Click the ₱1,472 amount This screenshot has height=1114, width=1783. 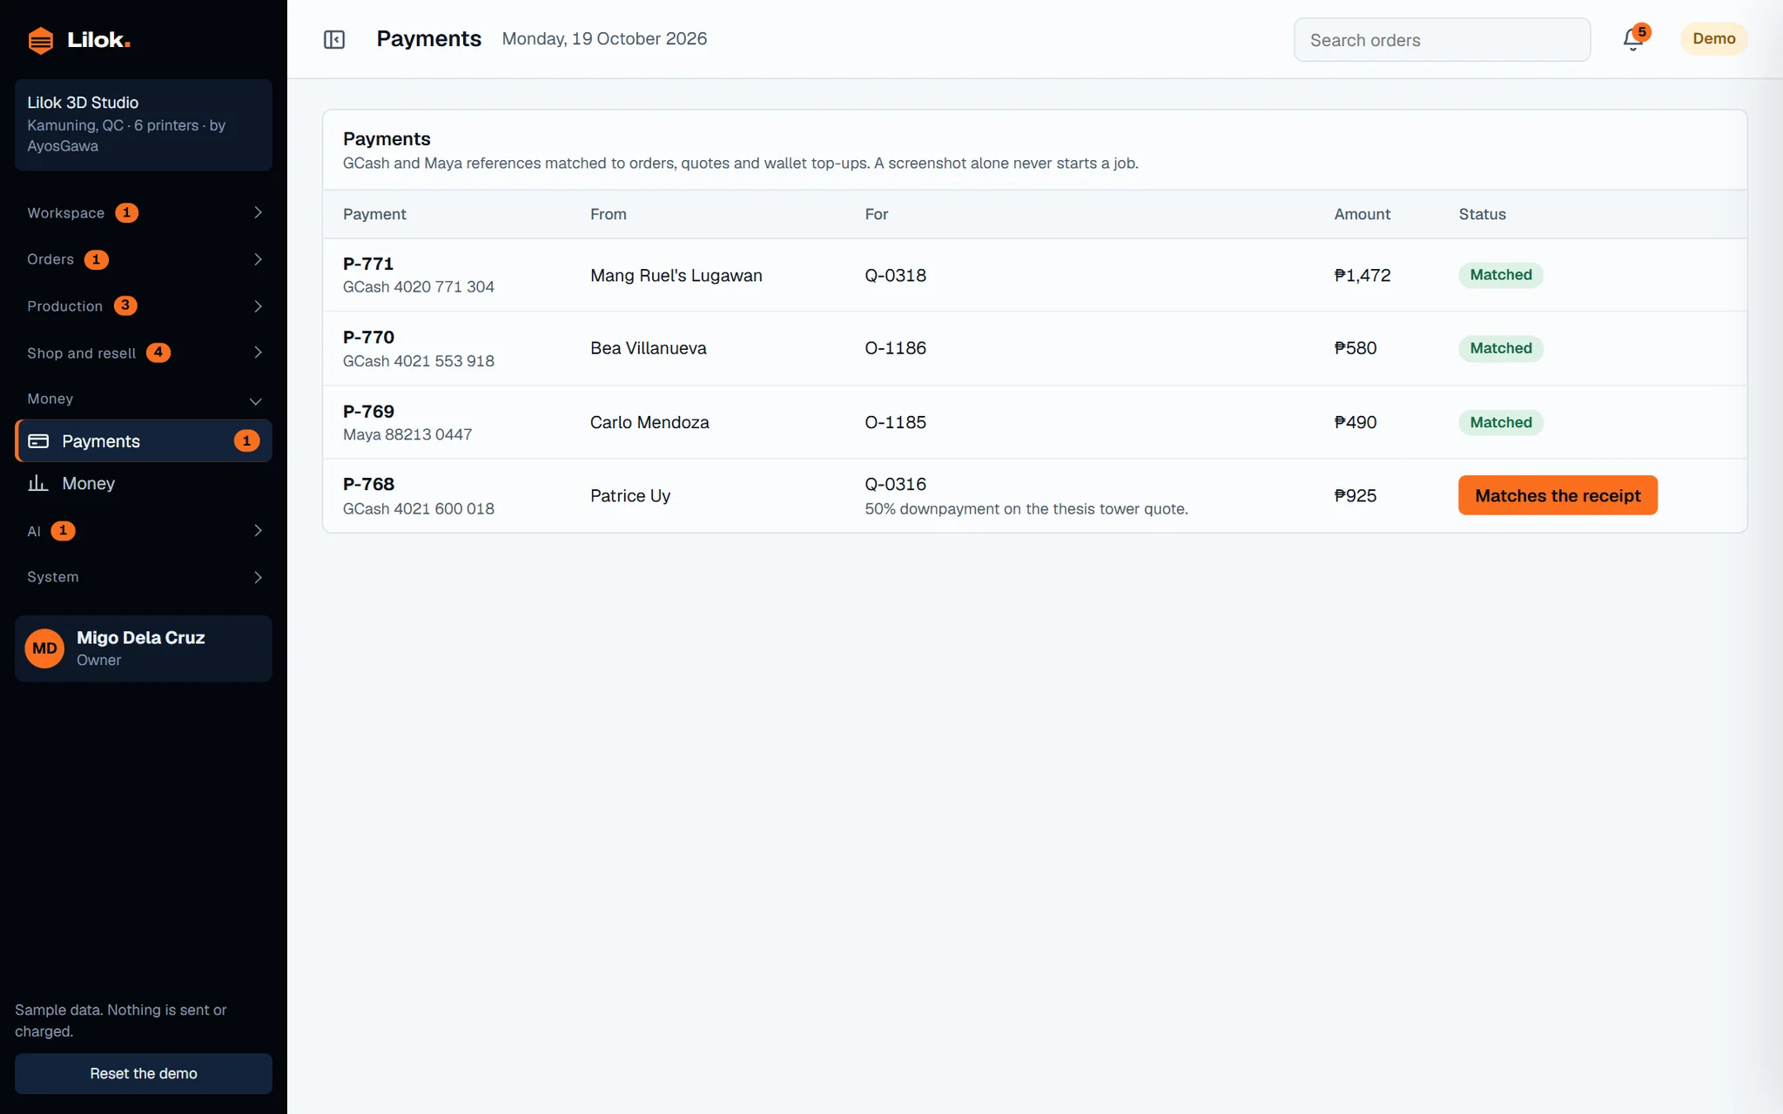coord(1362,275)
